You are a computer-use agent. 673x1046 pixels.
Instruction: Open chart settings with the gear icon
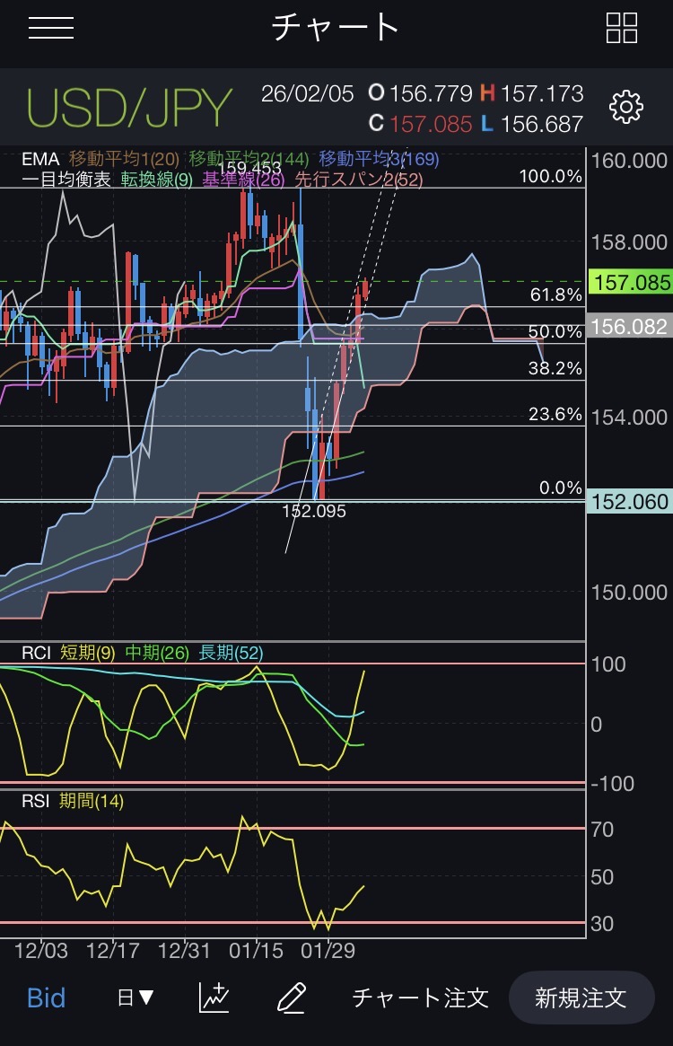[x=625, y=108]
